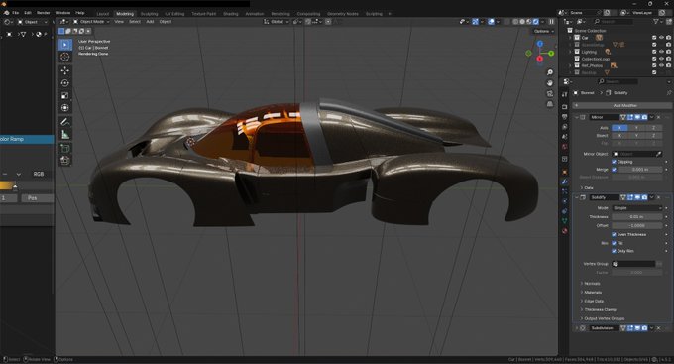Switch to Geometry Nodes workspace tab

tap(343, 14)
